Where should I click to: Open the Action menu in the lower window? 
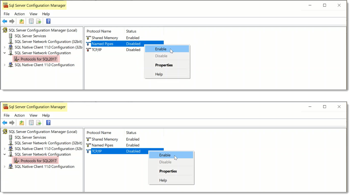tap(20, 115)
